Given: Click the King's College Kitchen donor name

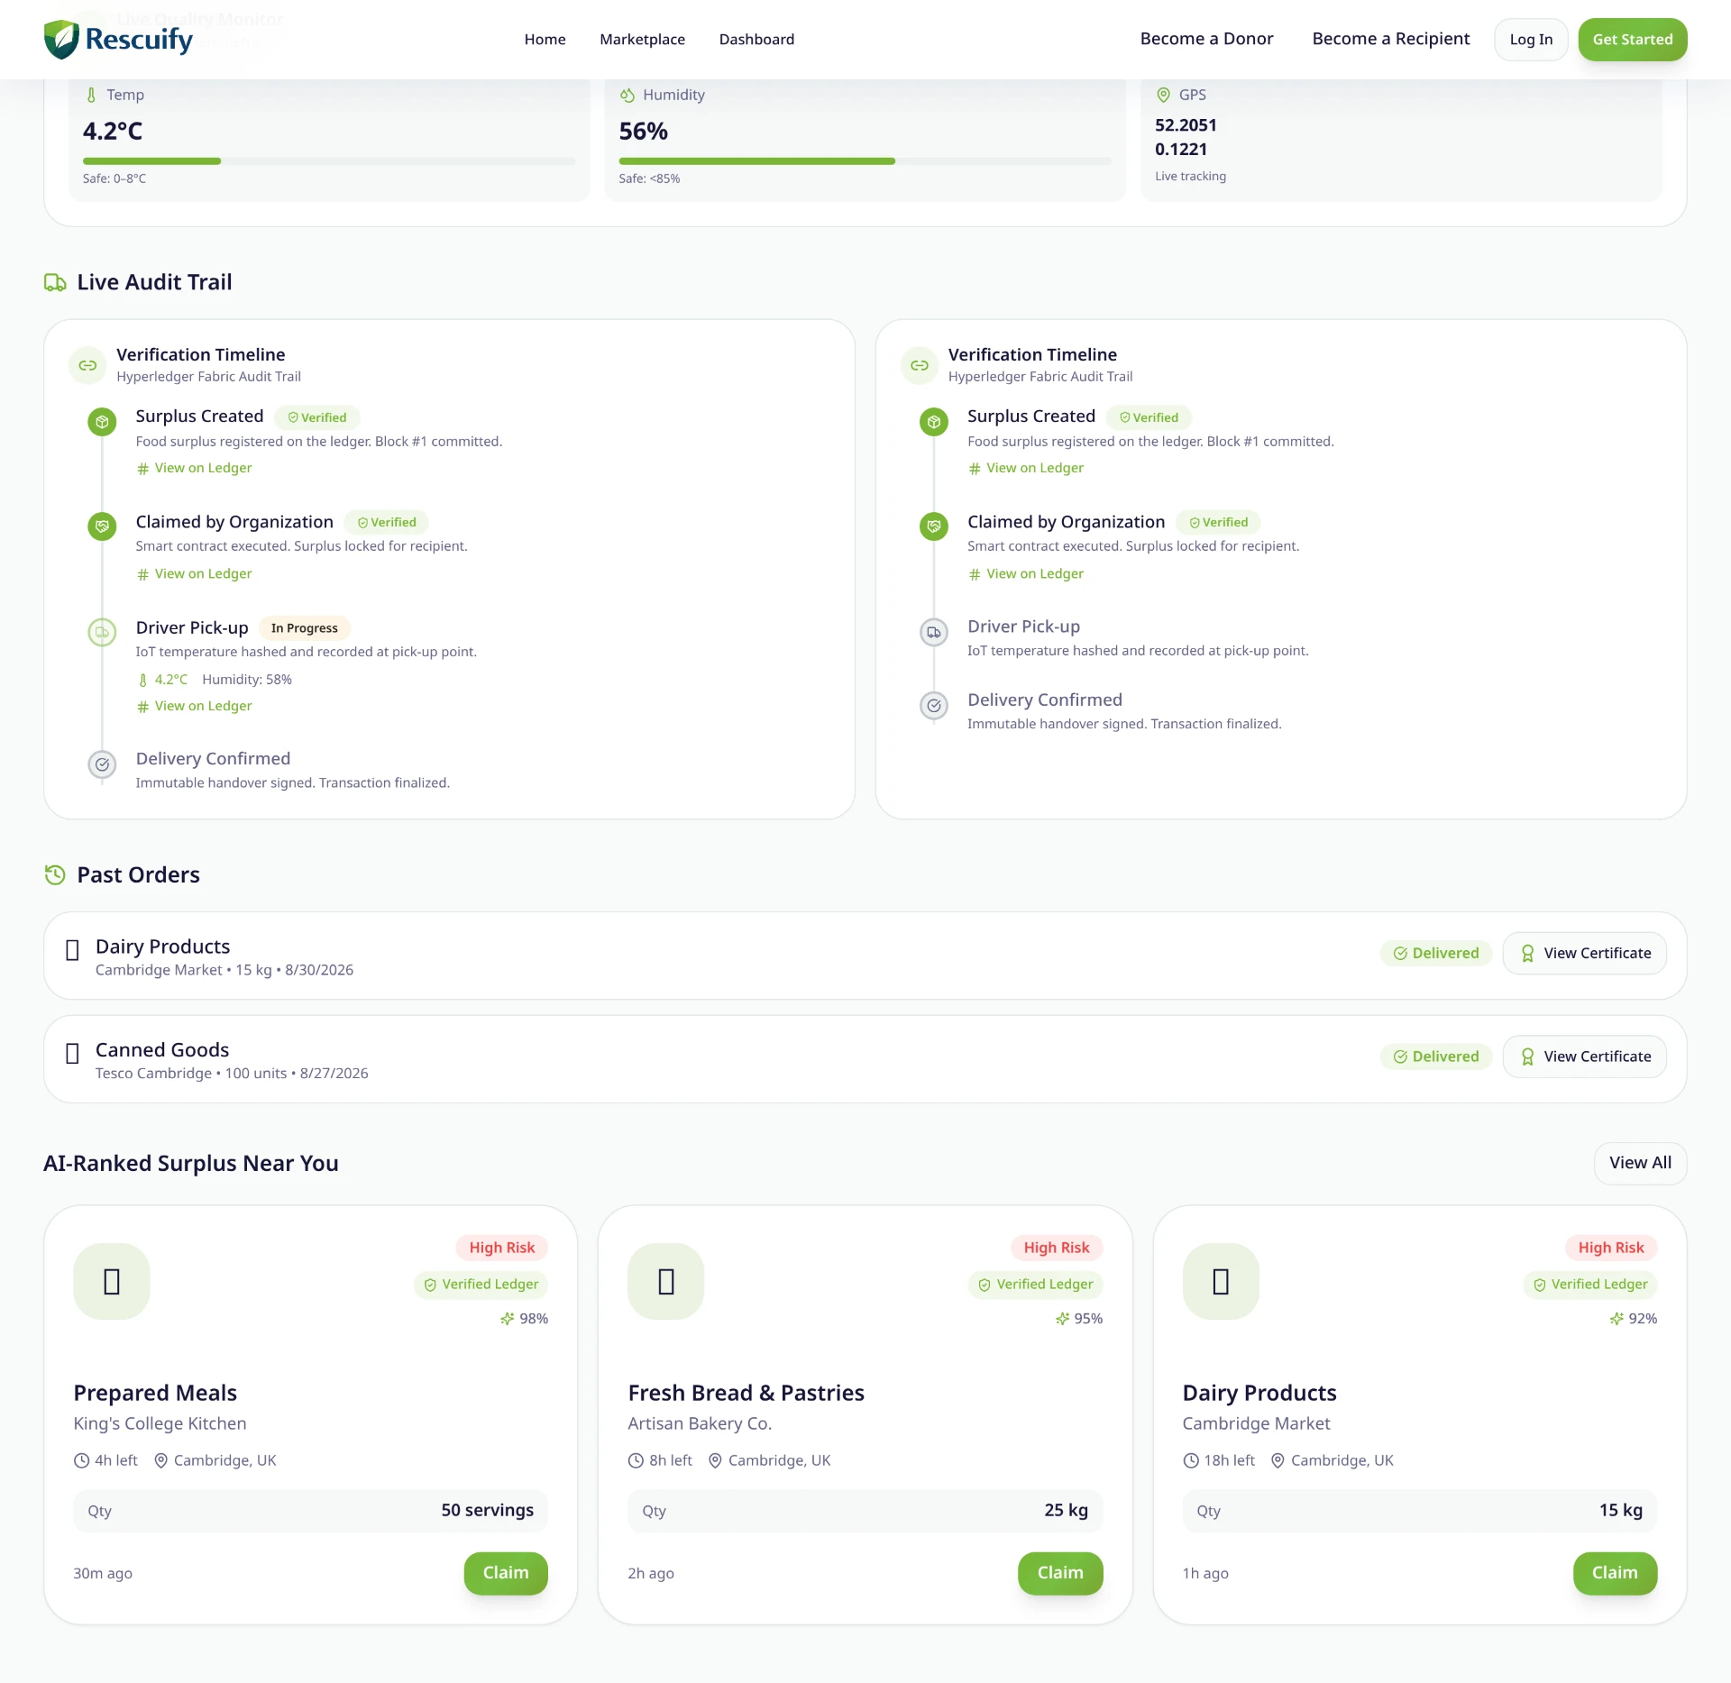Looking at the screenshot, I should click(x=160, y=1423).
